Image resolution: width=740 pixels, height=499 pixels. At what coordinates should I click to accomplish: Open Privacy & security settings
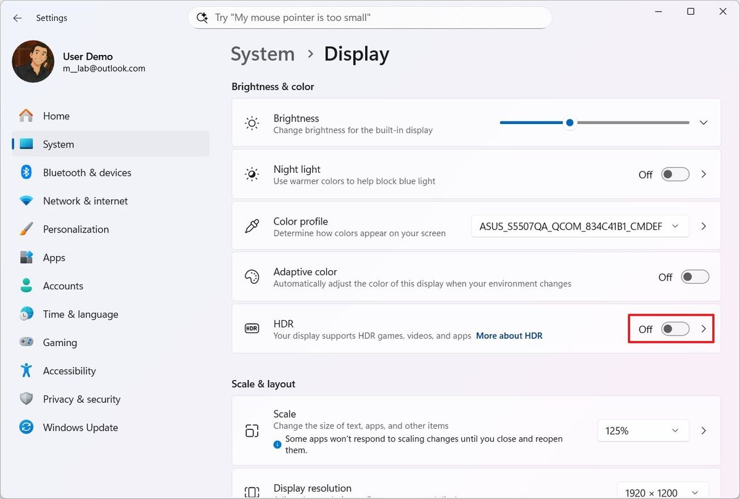[25, 399]
